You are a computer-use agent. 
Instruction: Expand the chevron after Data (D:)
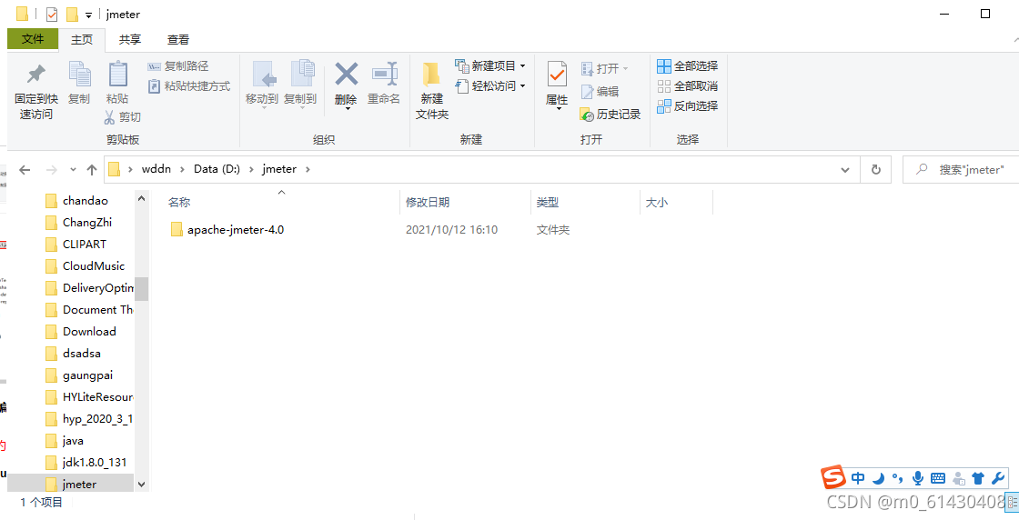point(251,169)
